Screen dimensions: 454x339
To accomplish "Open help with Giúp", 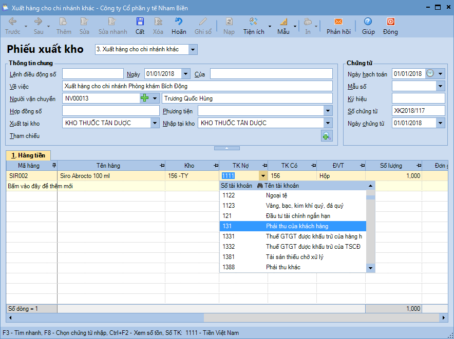I will (x=368, y=26).
